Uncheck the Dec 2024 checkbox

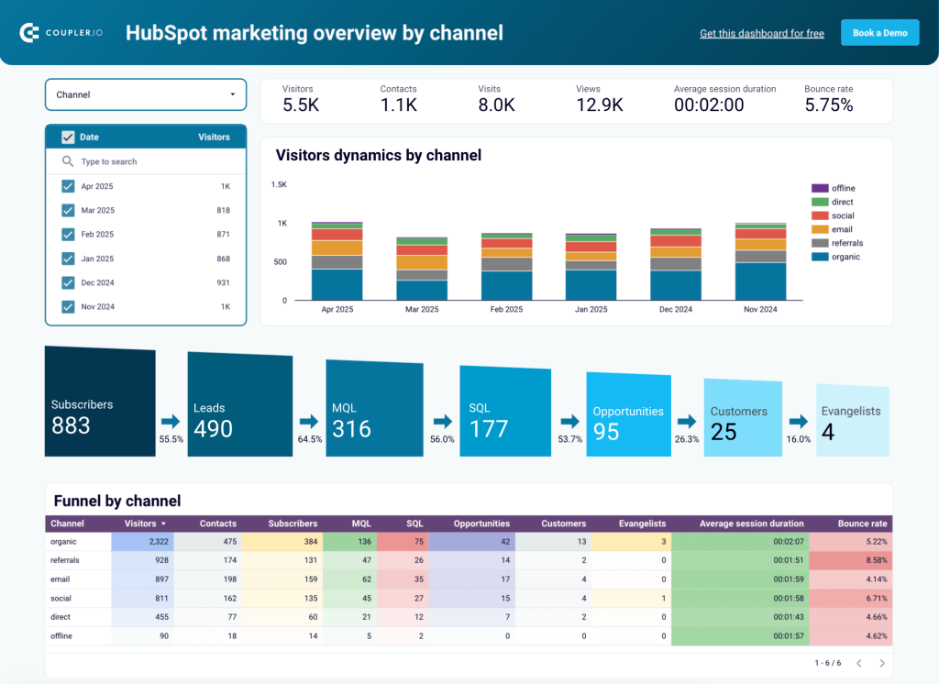coord(68,282)
